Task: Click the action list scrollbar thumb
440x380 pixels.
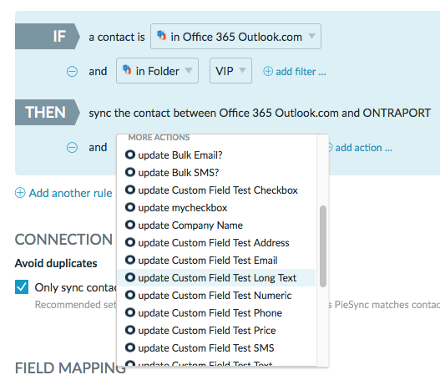Action: (323, 246)
